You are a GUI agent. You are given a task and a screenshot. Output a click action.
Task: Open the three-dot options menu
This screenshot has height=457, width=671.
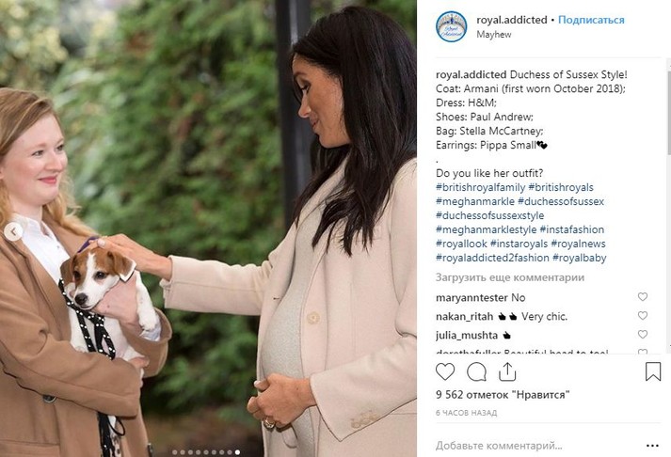point(652,446)
